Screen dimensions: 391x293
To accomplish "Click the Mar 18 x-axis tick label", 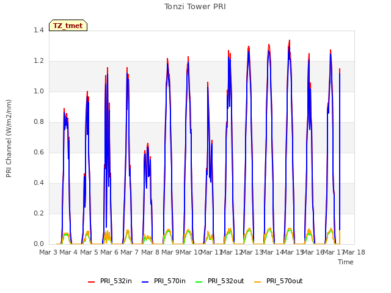I will point(354,252).
